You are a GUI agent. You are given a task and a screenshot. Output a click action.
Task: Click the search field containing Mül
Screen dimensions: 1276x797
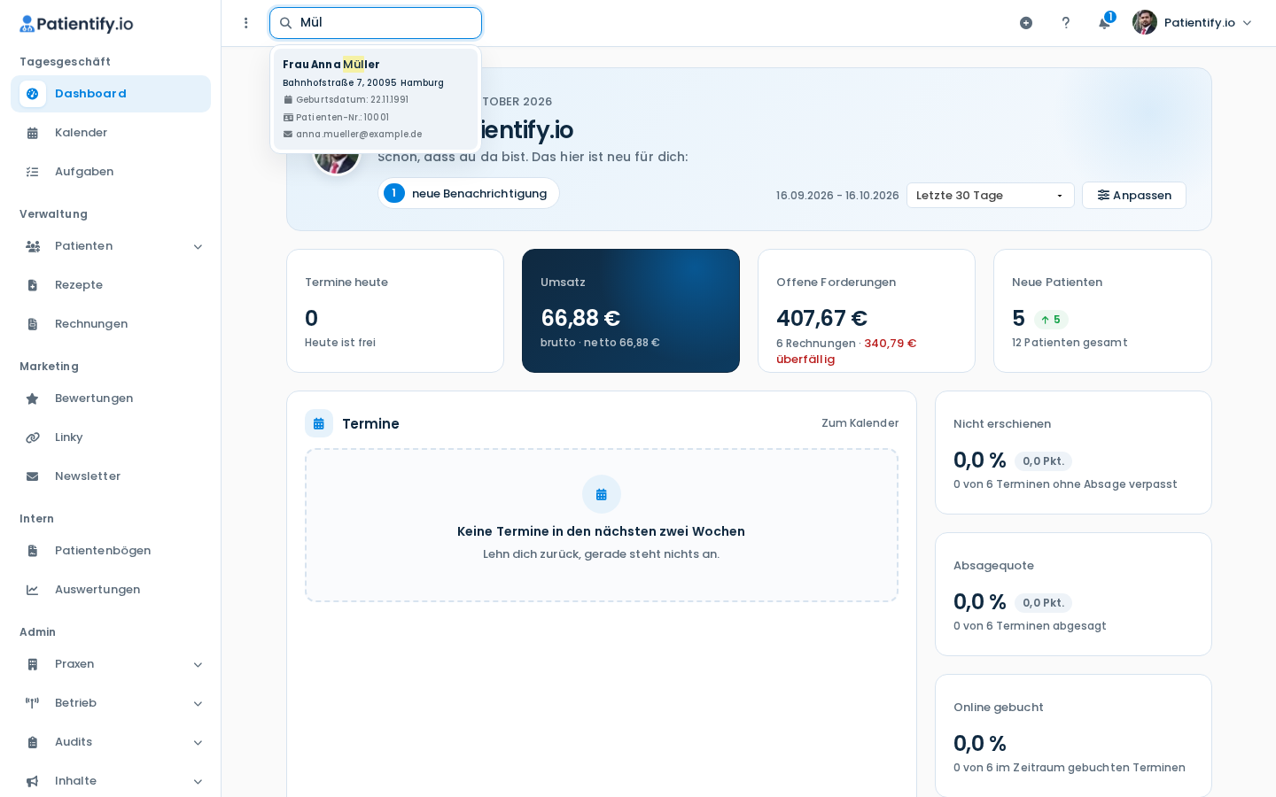coord(376,23)
